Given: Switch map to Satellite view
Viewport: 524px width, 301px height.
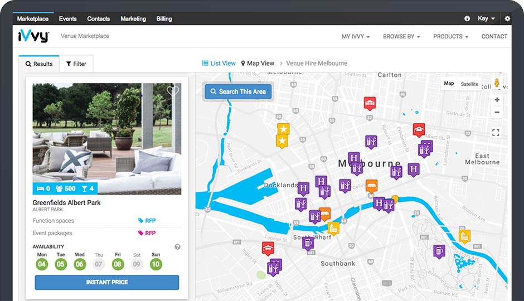Looking at the screenshot, I should click(469, 84).
